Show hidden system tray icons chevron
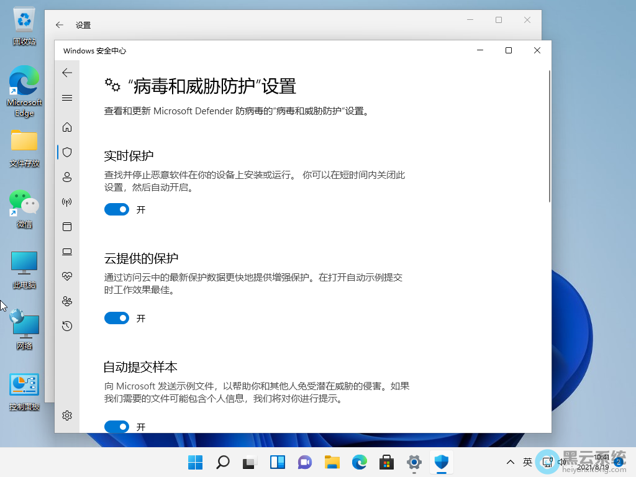Screen dimensions: 636x477 click(511, 462)
